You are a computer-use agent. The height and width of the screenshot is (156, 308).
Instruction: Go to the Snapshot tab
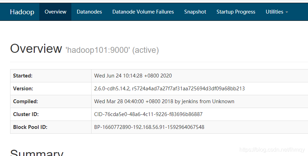(195, 12)
